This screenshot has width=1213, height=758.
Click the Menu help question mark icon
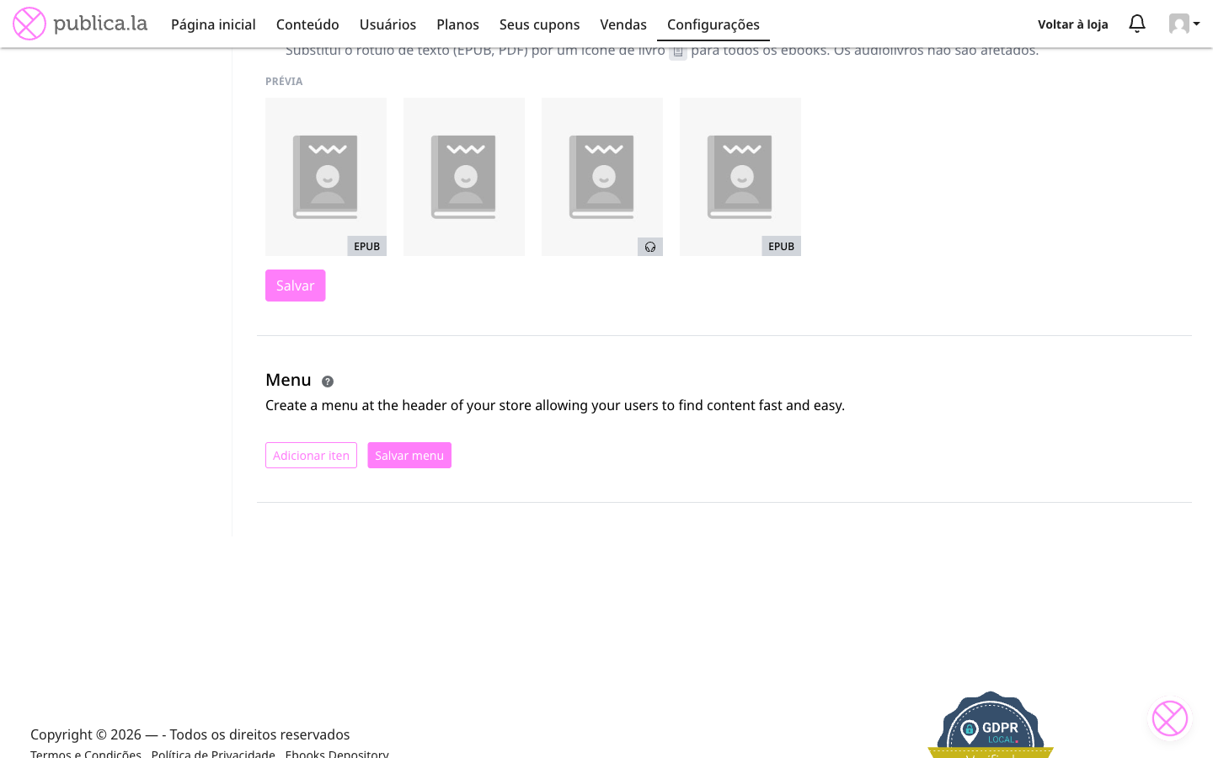[328, 382]
